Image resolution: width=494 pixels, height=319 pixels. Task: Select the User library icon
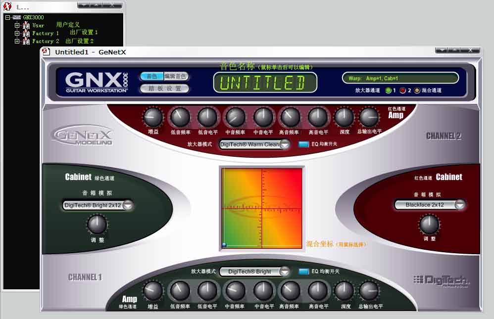pos(26,25)
